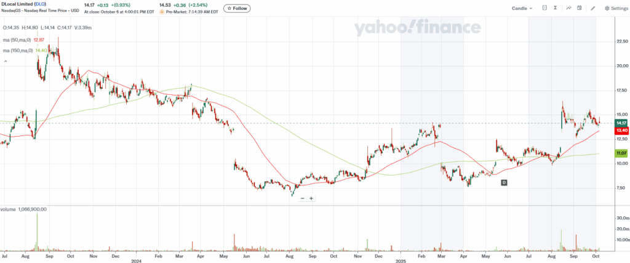Click the comparison line chart icon
The height and width of the screenshot is (263, 630).
[x=569, y=8]
